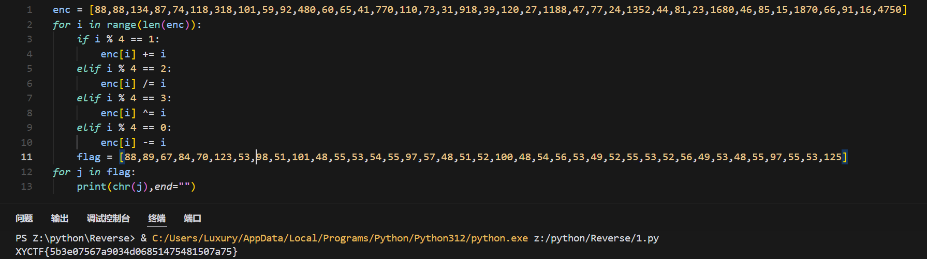Open the 输出 panel tab
The width and height of the screenshot is (927, 259).
tap(60, 219)
